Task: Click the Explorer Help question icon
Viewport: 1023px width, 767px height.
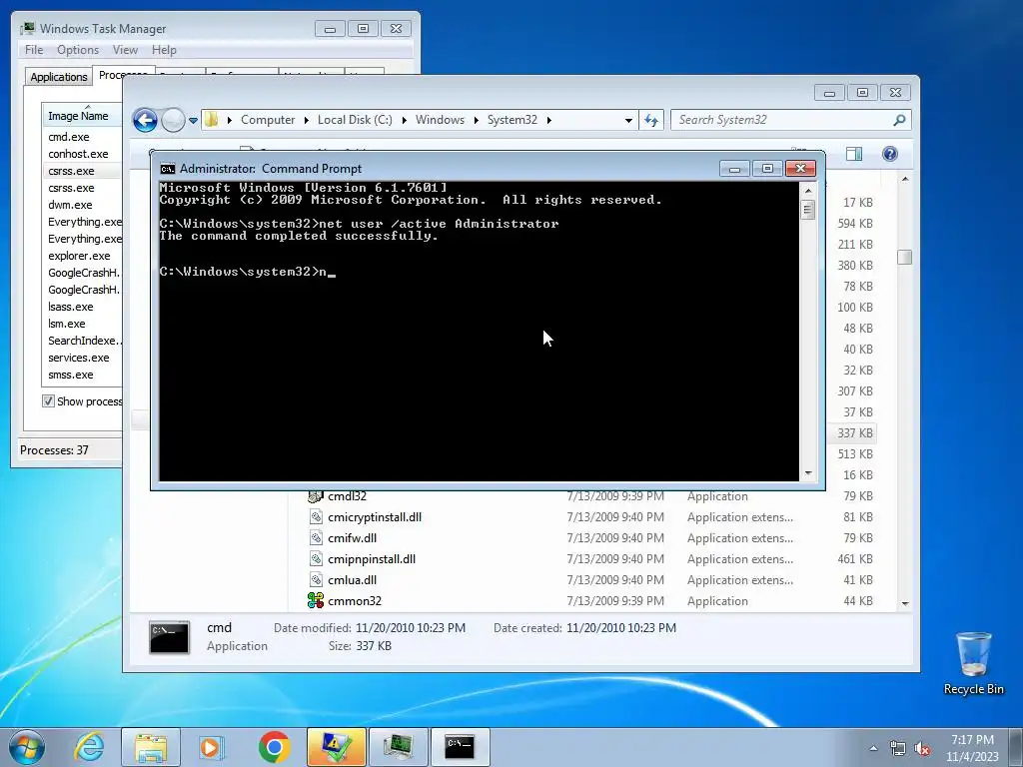Action: point(890,153)
